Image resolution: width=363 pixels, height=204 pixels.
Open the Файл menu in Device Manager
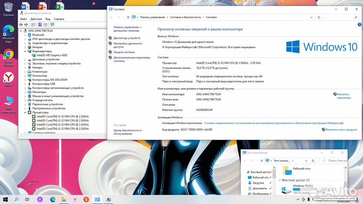coord(23,19)
